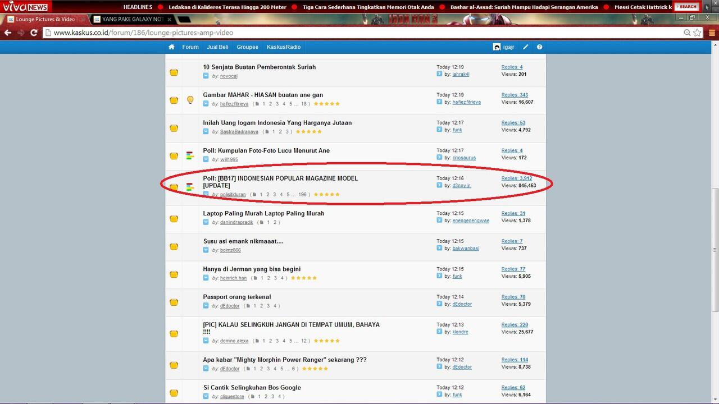This screenshot has width=719, height=404.
Task: Open the Forum menu
Action: (x=190, y=47)
